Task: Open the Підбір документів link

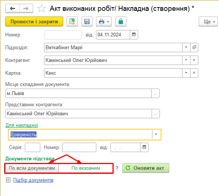Action: [33, 180]
